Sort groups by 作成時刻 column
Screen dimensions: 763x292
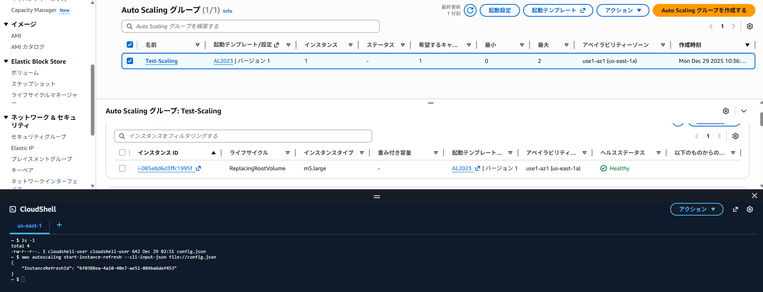tap(747, 45)
